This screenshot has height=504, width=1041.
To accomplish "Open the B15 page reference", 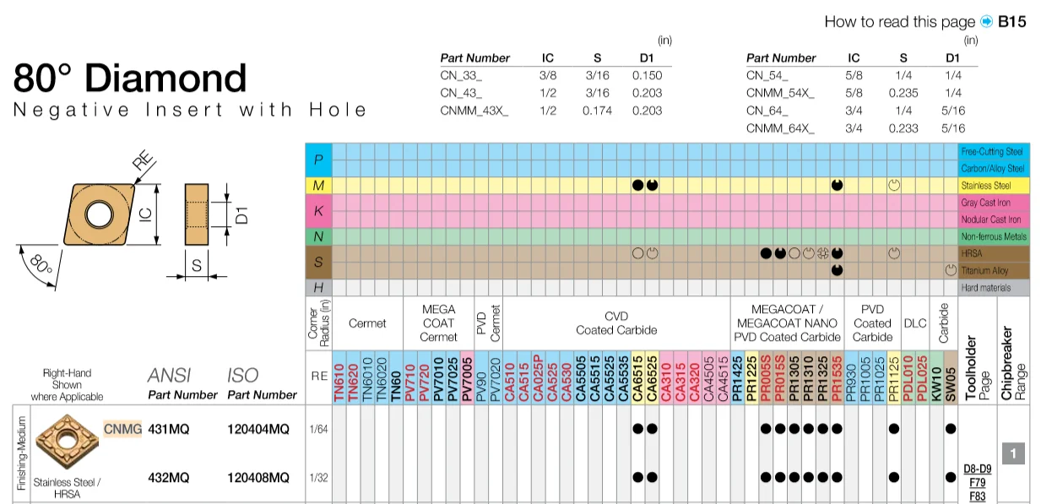I will [1011, 22].
